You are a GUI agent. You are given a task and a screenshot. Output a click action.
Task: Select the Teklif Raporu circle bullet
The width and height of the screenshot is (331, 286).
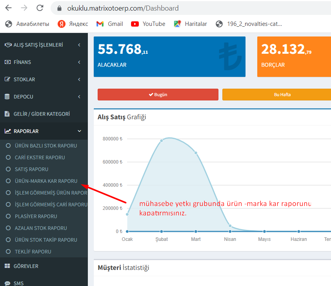click(8, 251)
